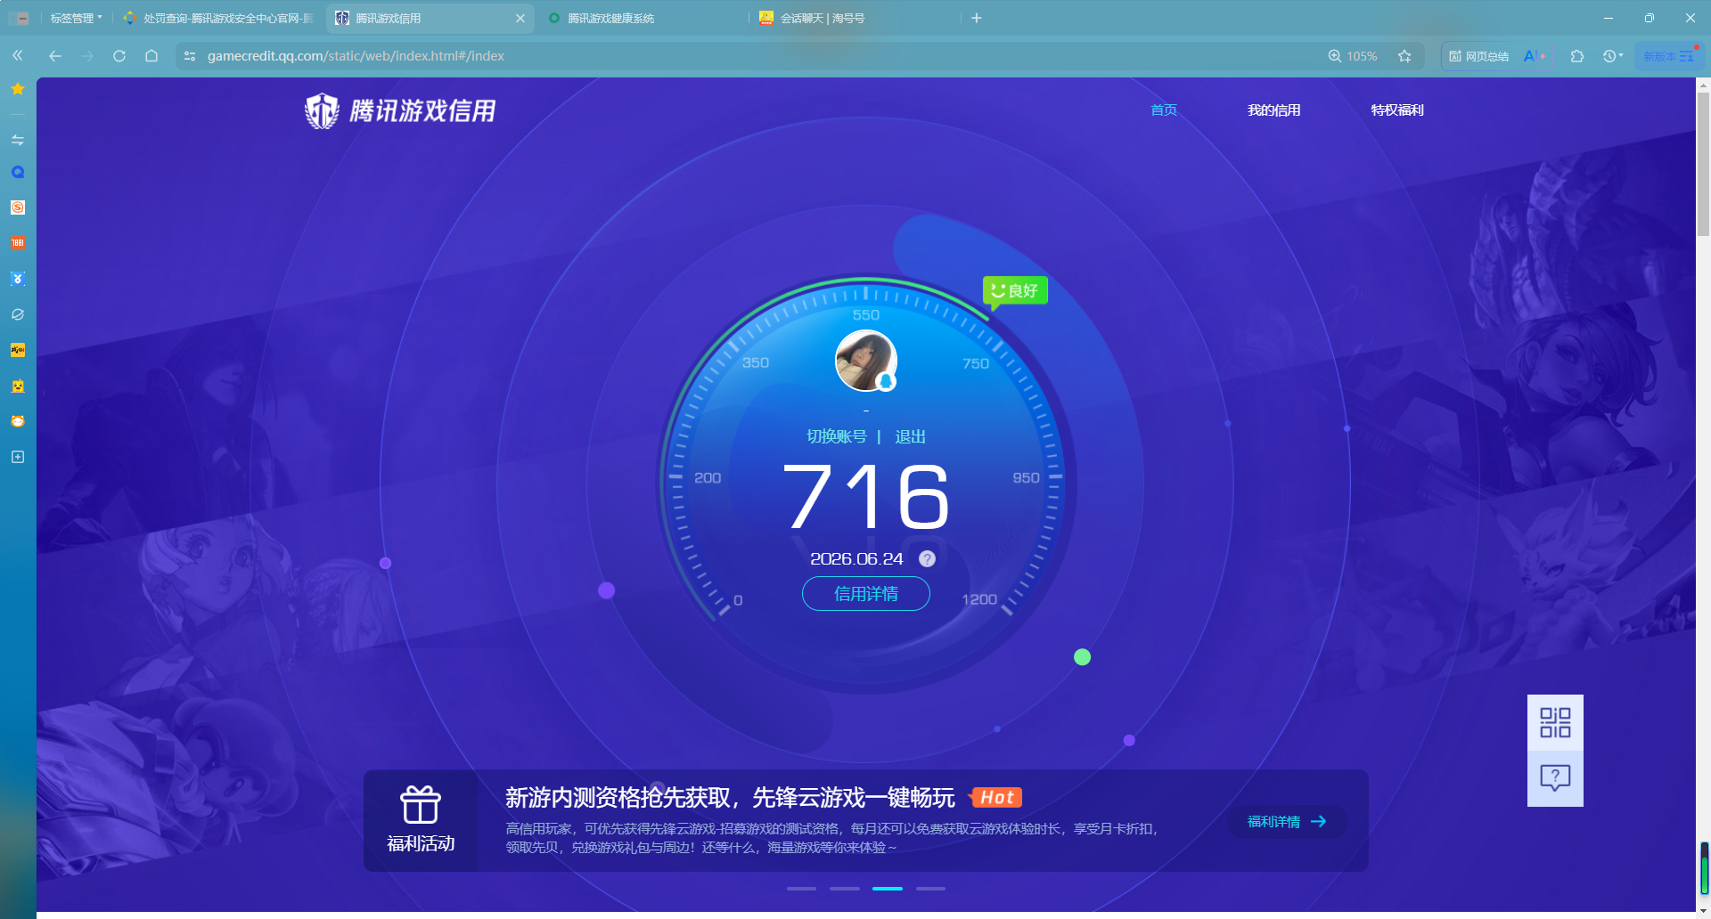The height and width of the screenshot is (919, 1711).
Task: View site information icon in address bar
Action: click(189, 55)
